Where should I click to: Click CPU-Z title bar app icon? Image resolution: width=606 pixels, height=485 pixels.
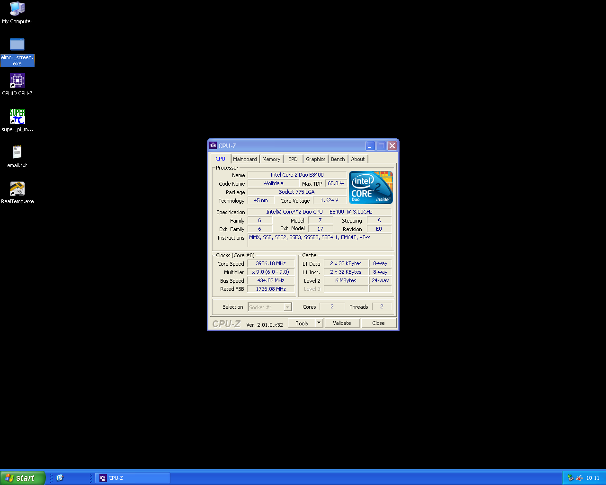tap(213, 146)
